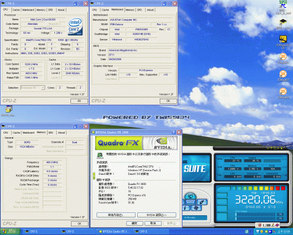293x235 pixels.
Task: Click the Quadro FX NVIDIA banner image
Action: tap(136, 143)
